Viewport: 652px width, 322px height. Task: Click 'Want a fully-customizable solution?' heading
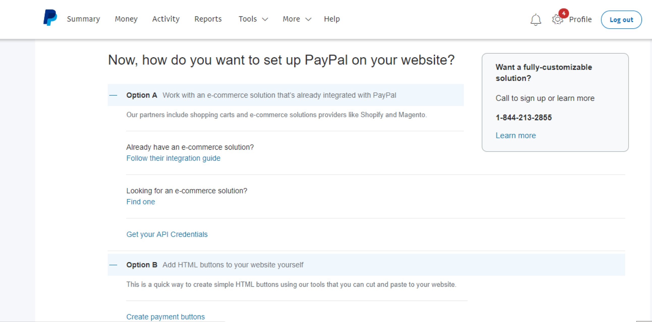pos(544,73)
